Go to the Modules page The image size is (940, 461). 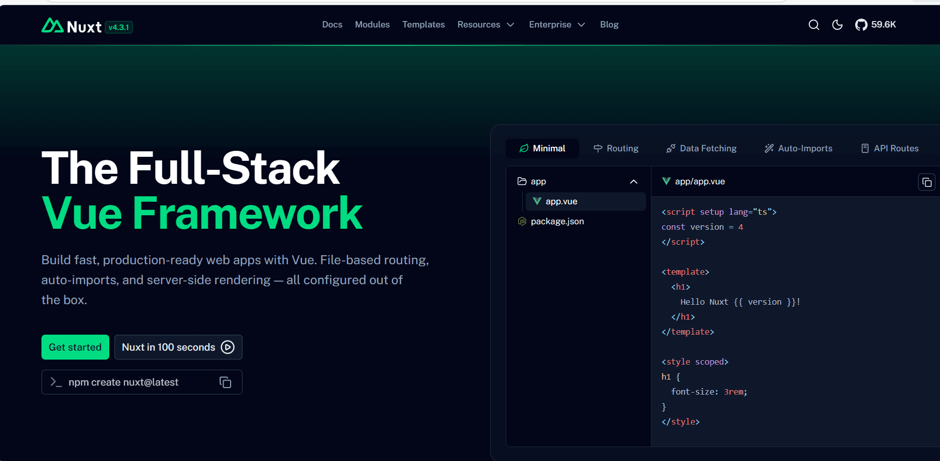(372, 24)
